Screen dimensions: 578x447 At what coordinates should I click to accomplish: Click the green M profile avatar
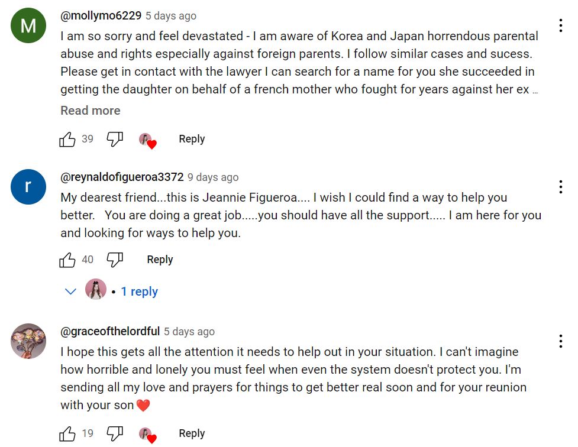28,26
